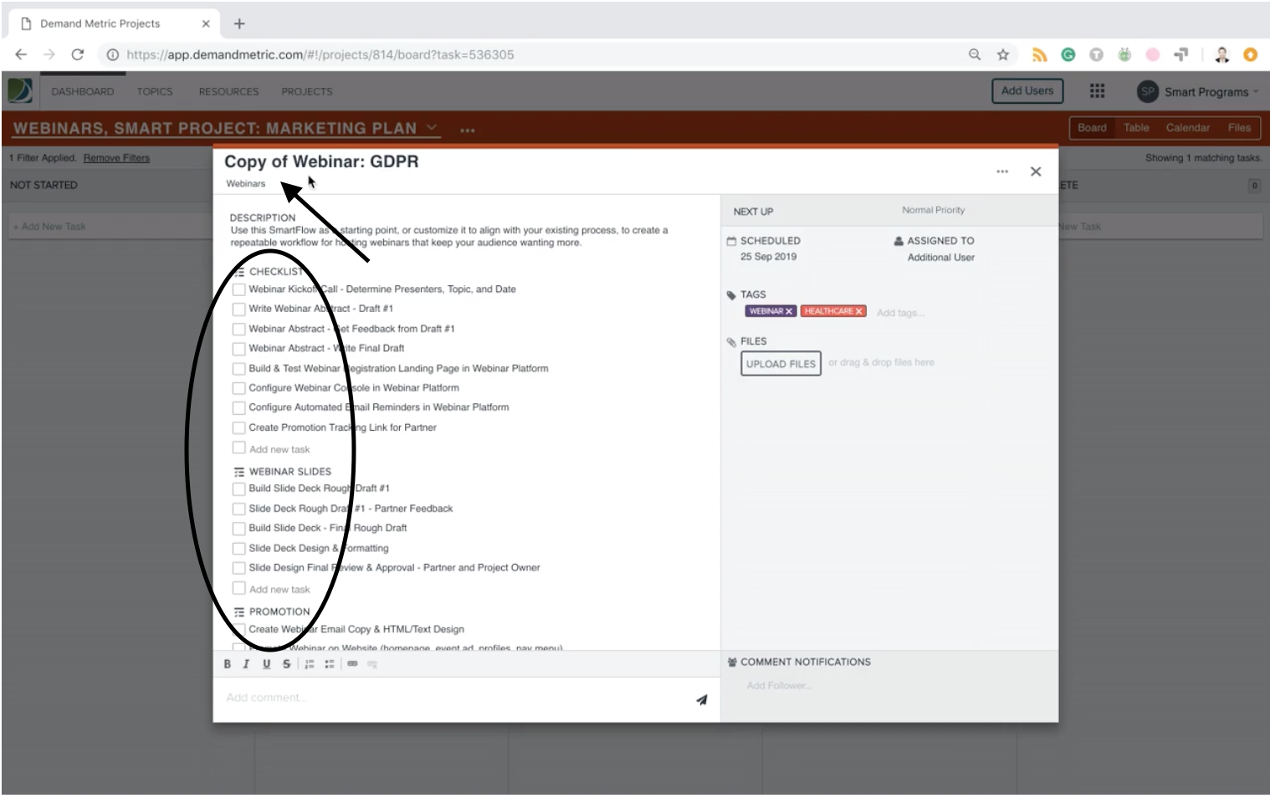1270x798 pixels.
Task: Insert bulleted list in comment
Action: [330, 663]
